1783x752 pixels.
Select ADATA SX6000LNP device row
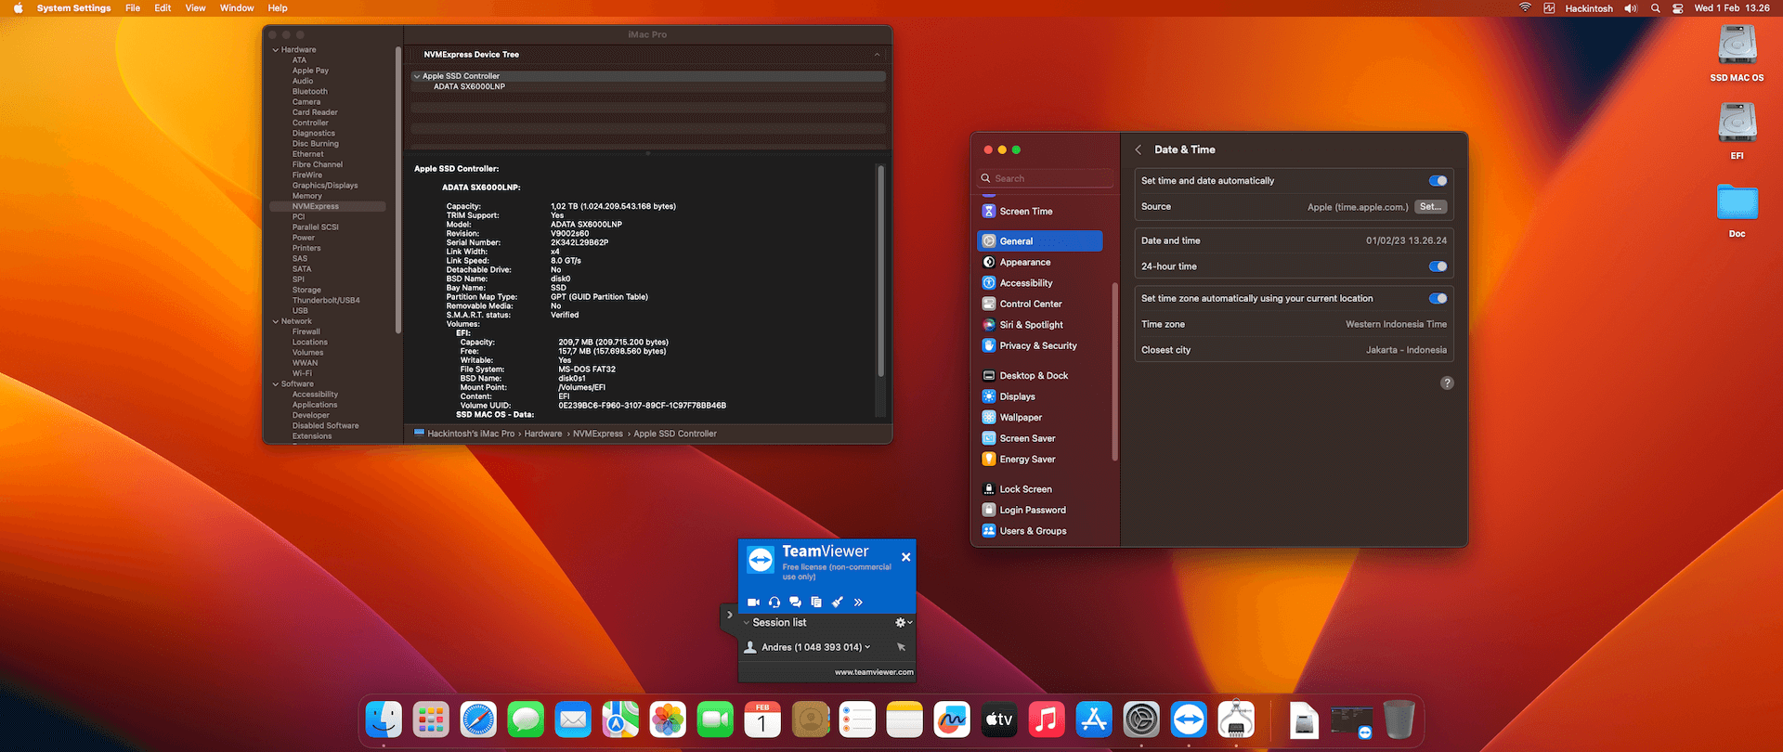pyautogui.click(x=648, y=86)
